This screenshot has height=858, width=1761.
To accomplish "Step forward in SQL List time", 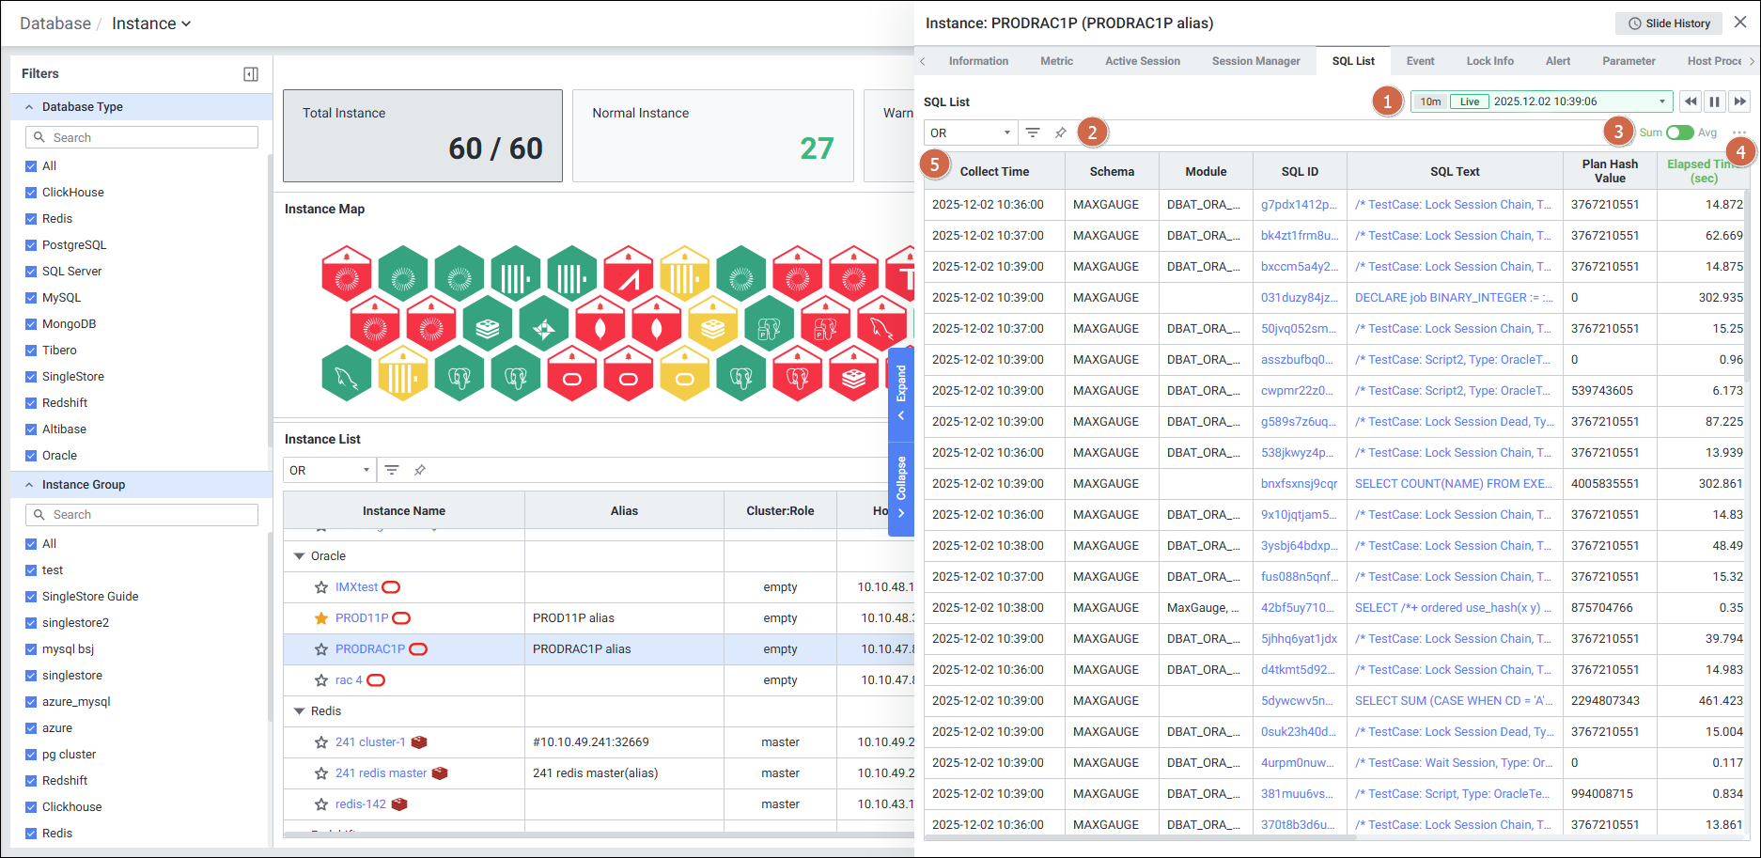I will point(1739,101).
